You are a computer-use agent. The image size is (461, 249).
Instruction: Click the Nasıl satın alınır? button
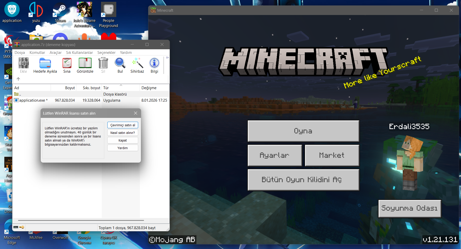click(x=123, y=133)
